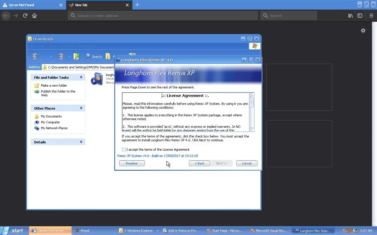Click the Windows flag logo in Downloads window
Image resolution: width=377 pixels, height=235 pixels.
coord(255,46)
